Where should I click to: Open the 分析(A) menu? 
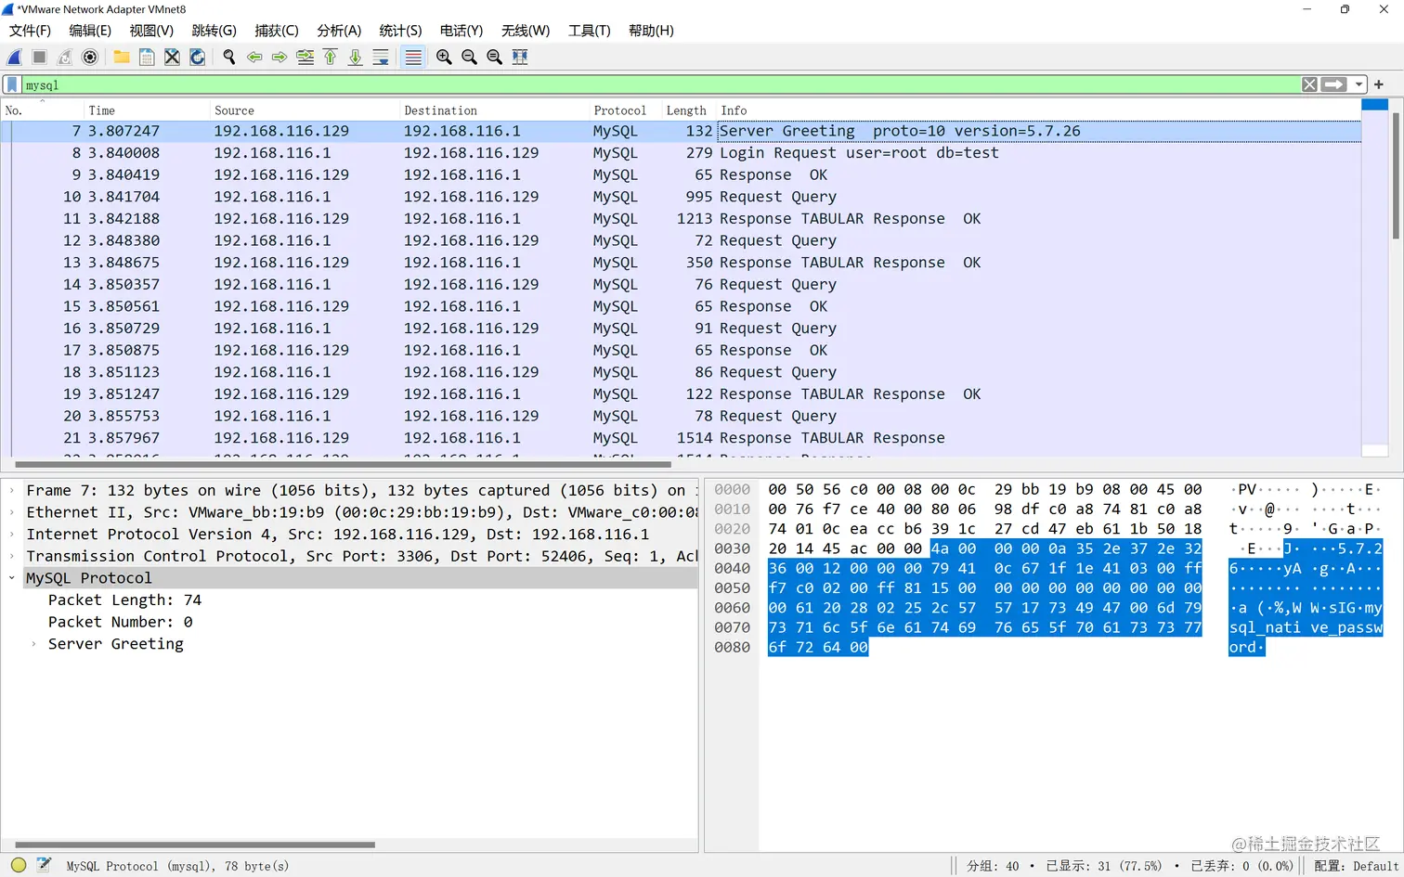339,31
